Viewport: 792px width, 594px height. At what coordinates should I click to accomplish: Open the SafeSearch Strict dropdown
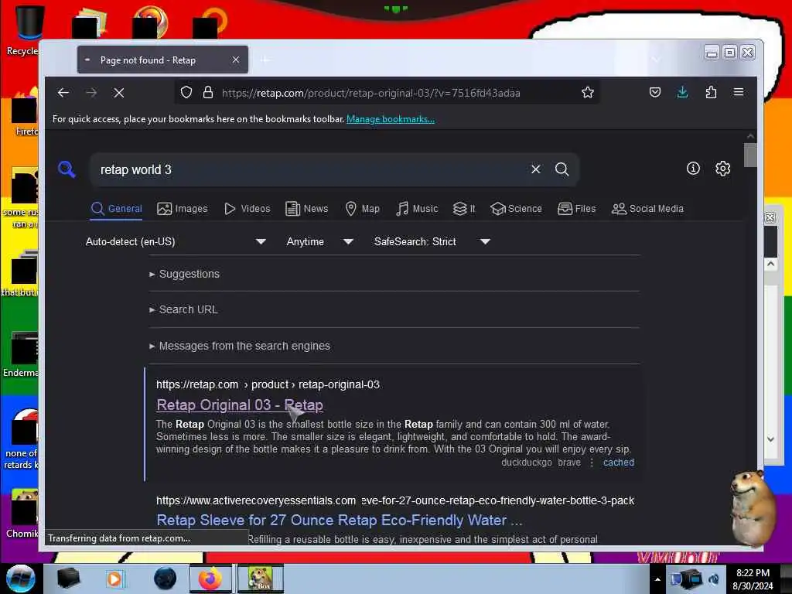pyautogui.click(x=432, y=241)
